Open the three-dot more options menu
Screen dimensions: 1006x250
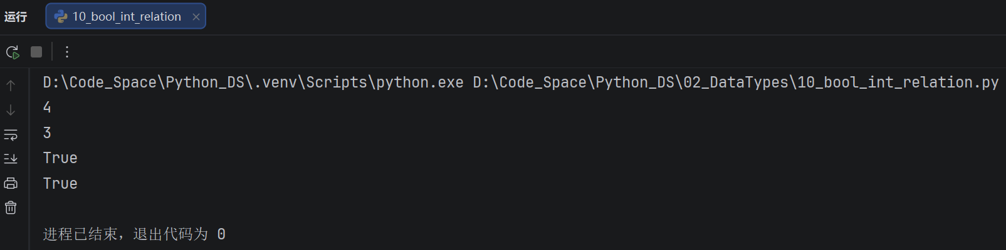click(x=67, y=52)
